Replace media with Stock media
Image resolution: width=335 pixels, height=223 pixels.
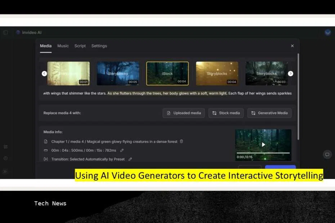tap(226, 113)
